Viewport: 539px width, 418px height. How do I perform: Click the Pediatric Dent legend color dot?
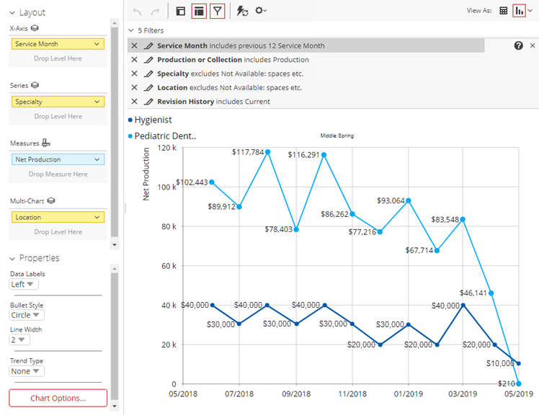130,135
